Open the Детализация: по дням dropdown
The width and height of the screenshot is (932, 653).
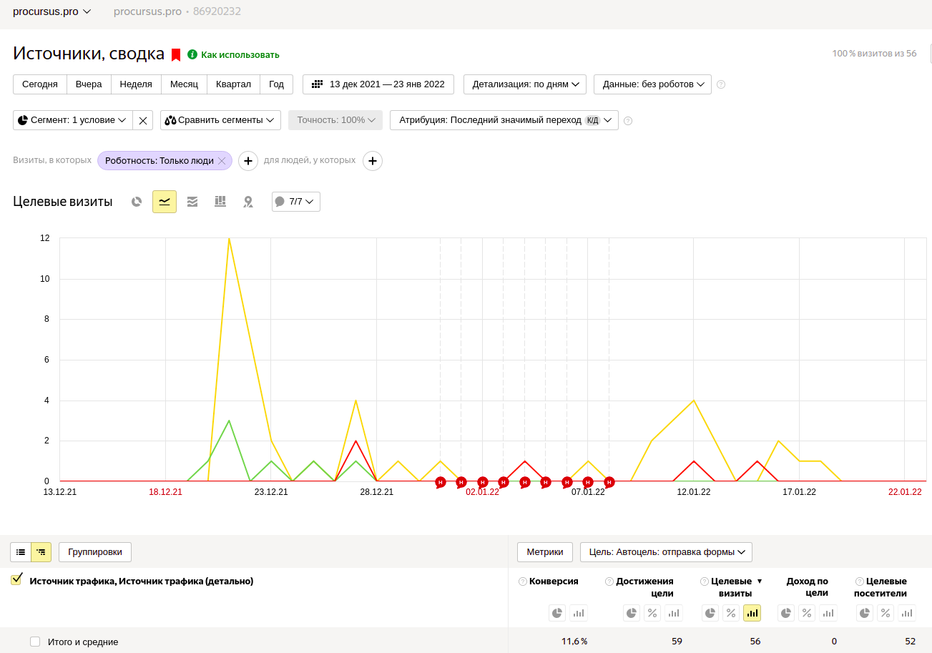pos(525,84)
